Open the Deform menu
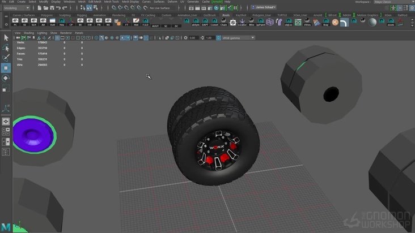This screenshot has width=415, height=233. point(172,2)
